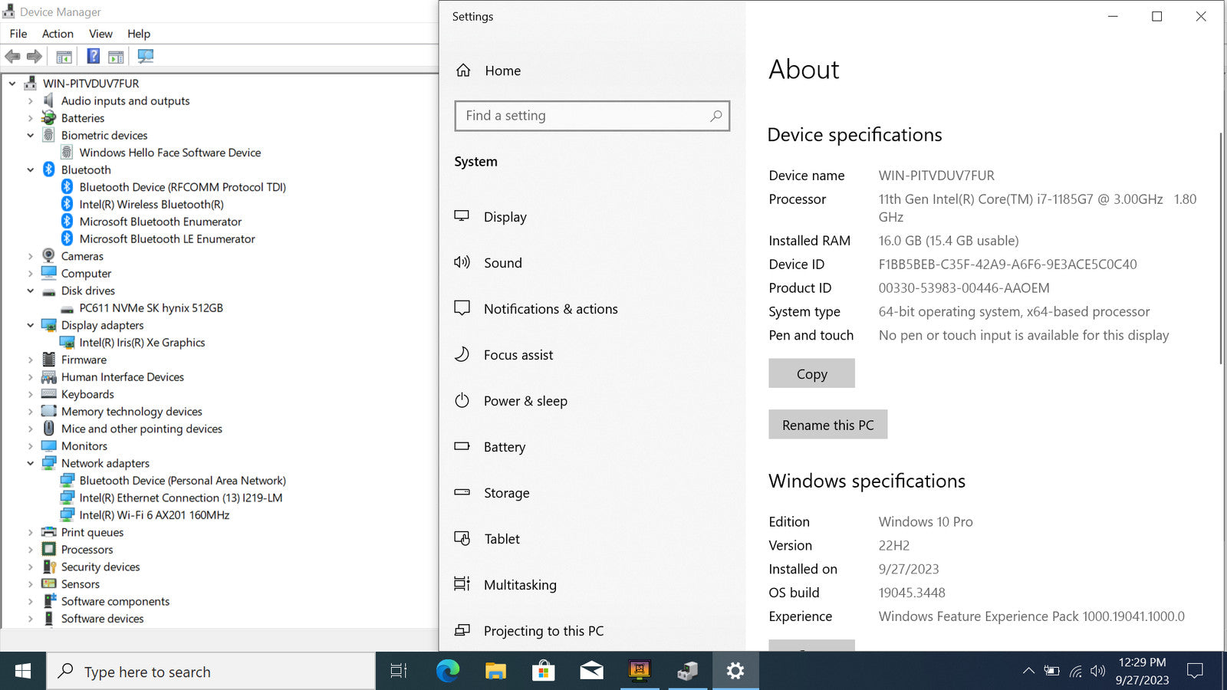Collapse the Bluetooth node

click(x=31, y=170)
